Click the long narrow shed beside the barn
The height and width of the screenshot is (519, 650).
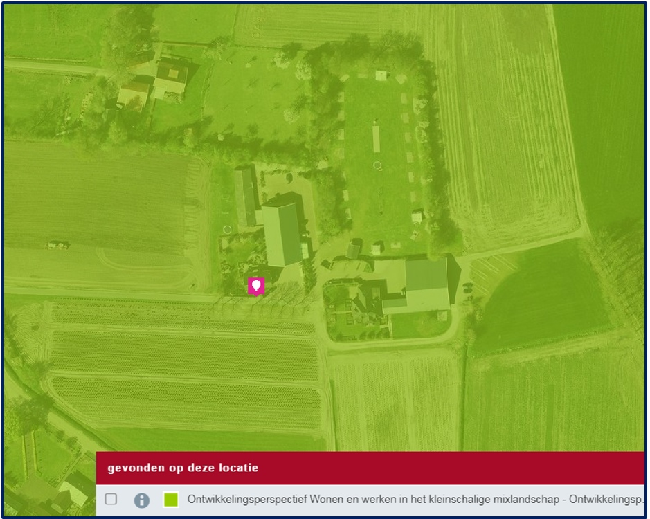pos(245,196)
